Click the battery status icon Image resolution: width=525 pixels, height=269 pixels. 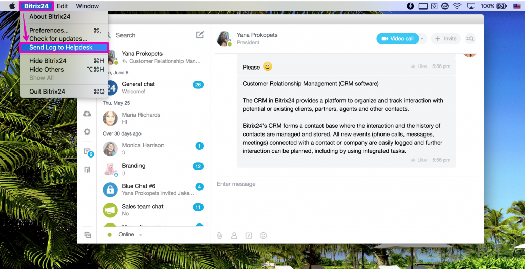pos(501,6)
